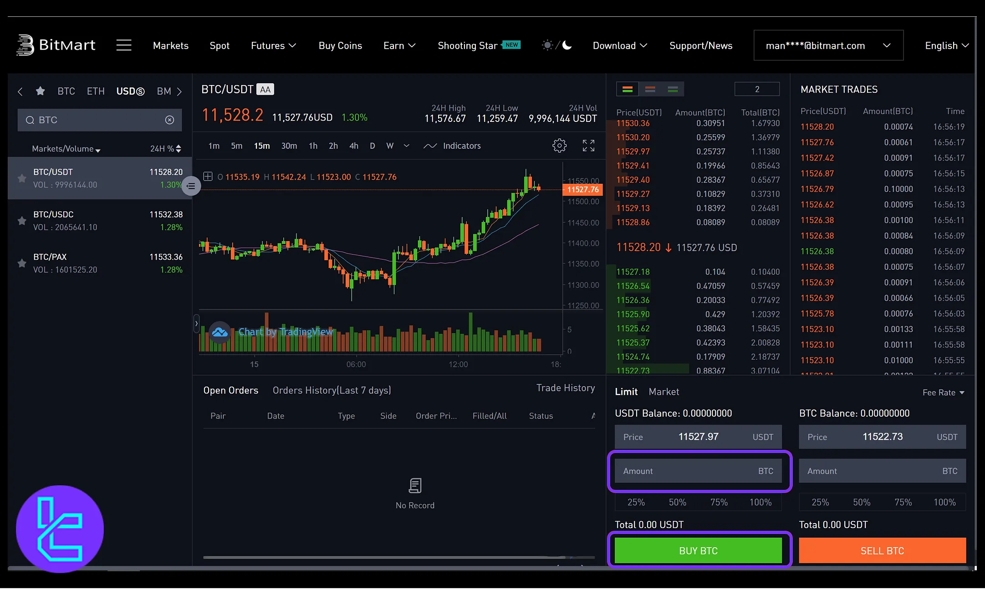This screenshot has width=985, height=589.
Task: Switch to light theme sun icon
Action: 547,45
